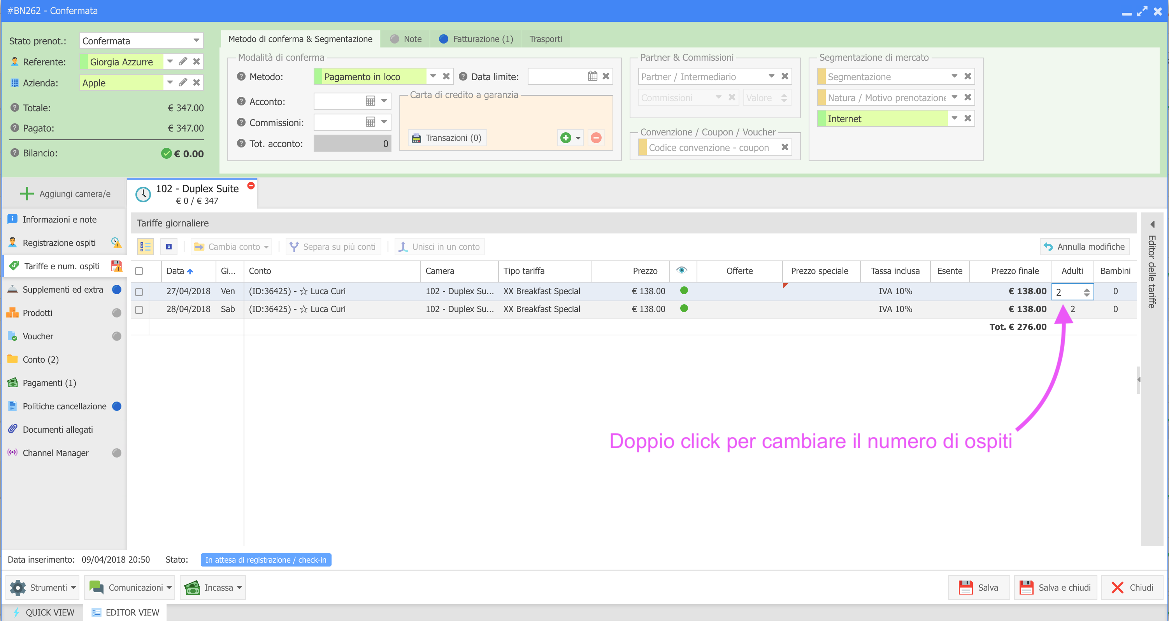Click Aggiungi camera/e button
The image size is (1169, 621).
click(x=65, y=194)
